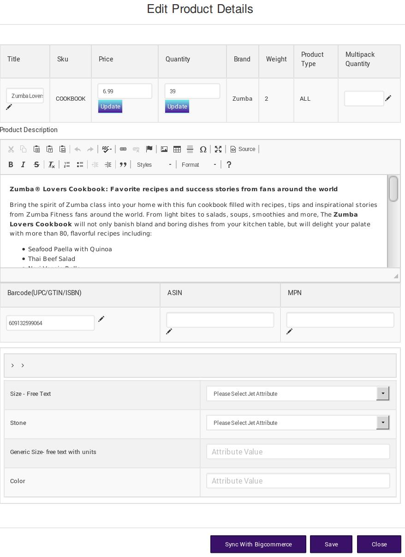This screenshot has width=405, height=557.
Task: Switch editor to Source view
Action: click(x=243, y=149)
